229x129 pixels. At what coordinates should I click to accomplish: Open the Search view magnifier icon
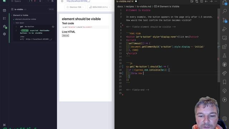224,11
